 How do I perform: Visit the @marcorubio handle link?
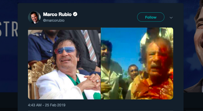click(54, 21)
